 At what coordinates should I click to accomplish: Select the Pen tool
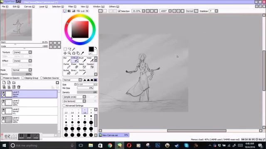tap(66, 60)
